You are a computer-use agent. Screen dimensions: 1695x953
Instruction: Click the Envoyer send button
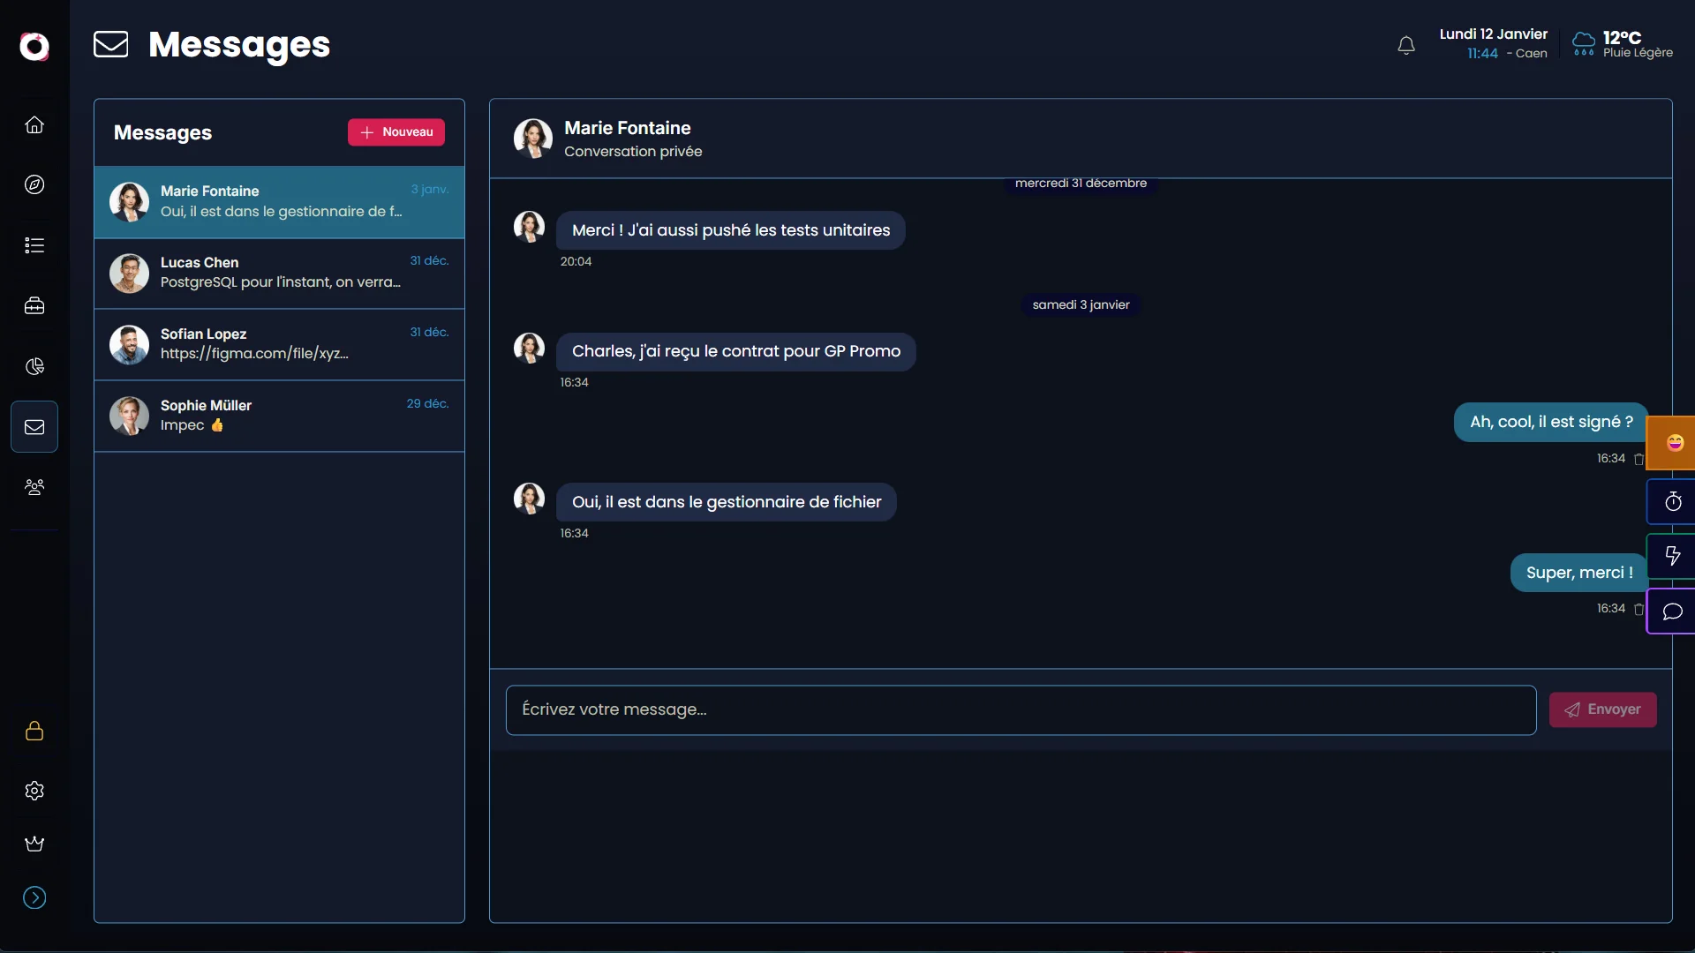[x=1602, y=709]
